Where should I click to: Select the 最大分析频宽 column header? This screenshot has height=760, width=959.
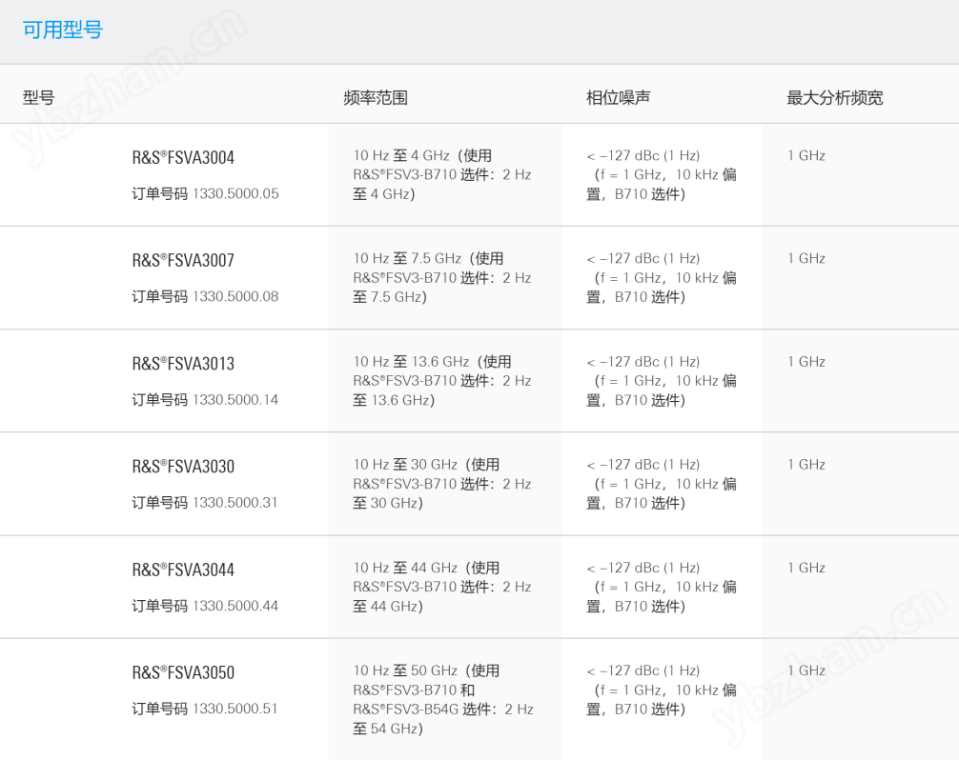pyautogui.click(x=834, y=97)
